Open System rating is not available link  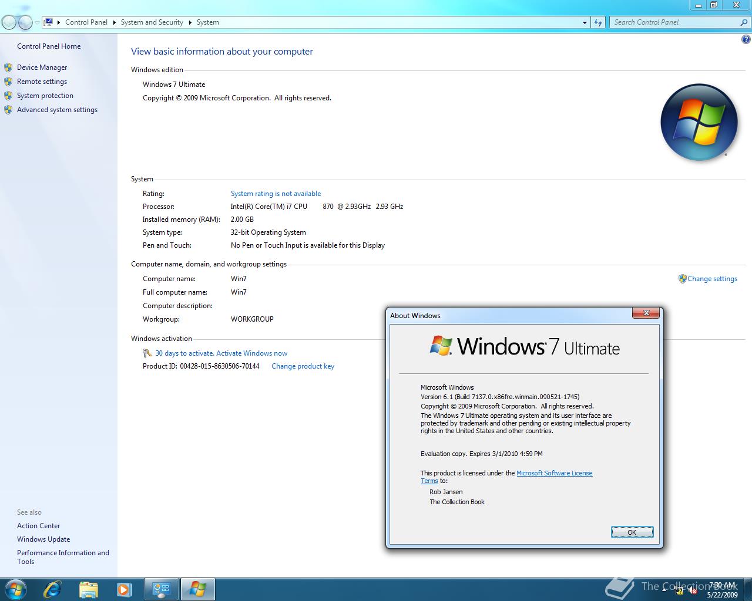click(x=276, y=194)
